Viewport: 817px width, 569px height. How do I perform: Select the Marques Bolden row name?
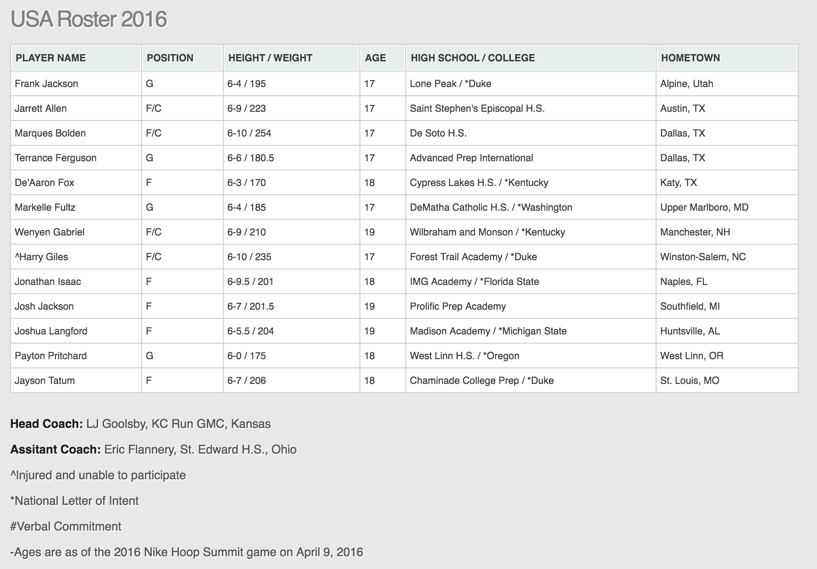(x=50, y=133)
